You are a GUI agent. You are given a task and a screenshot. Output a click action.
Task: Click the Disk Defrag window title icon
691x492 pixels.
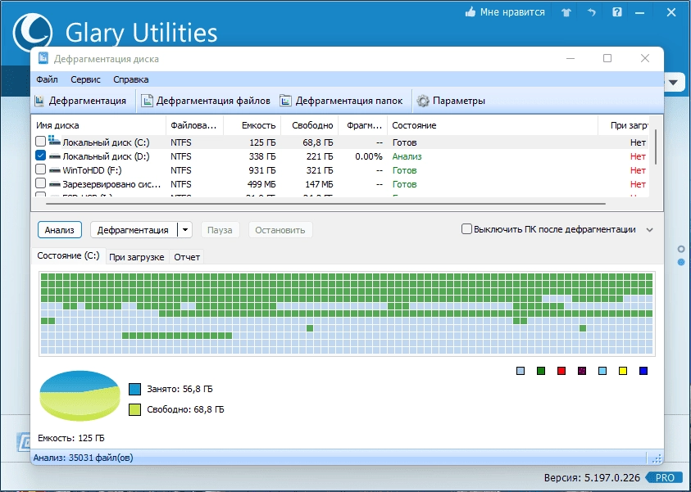point(43,58)
